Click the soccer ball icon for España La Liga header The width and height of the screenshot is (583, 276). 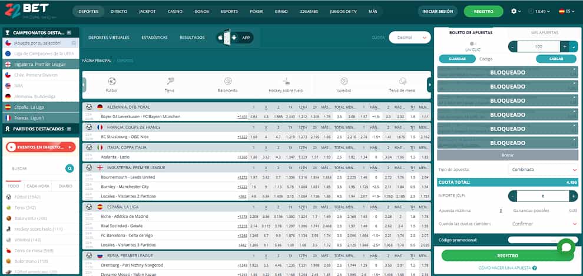click(x=89, y=207)
